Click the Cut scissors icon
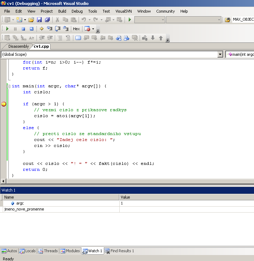This screenshot has width=254, height=261. point(57,20)
